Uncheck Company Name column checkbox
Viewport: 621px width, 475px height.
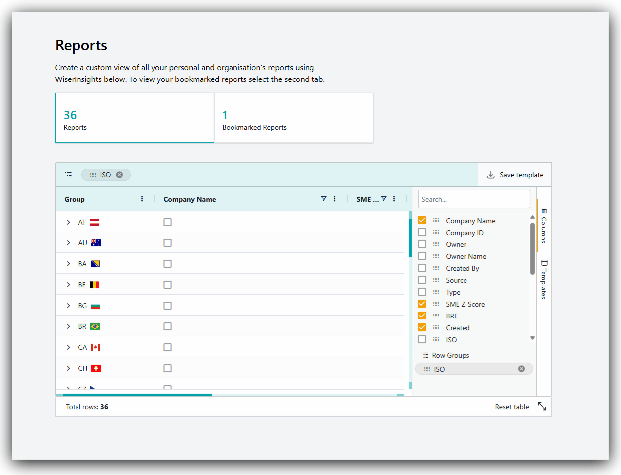422,220
